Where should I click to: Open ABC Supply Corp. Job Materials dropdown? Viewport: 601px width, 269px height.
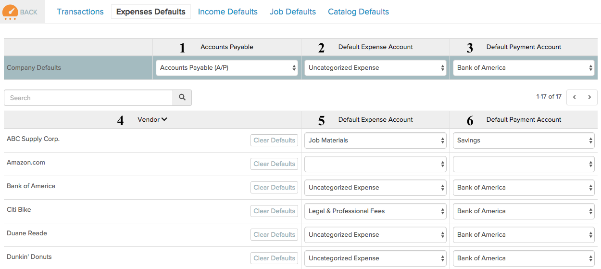coord(376,141)
